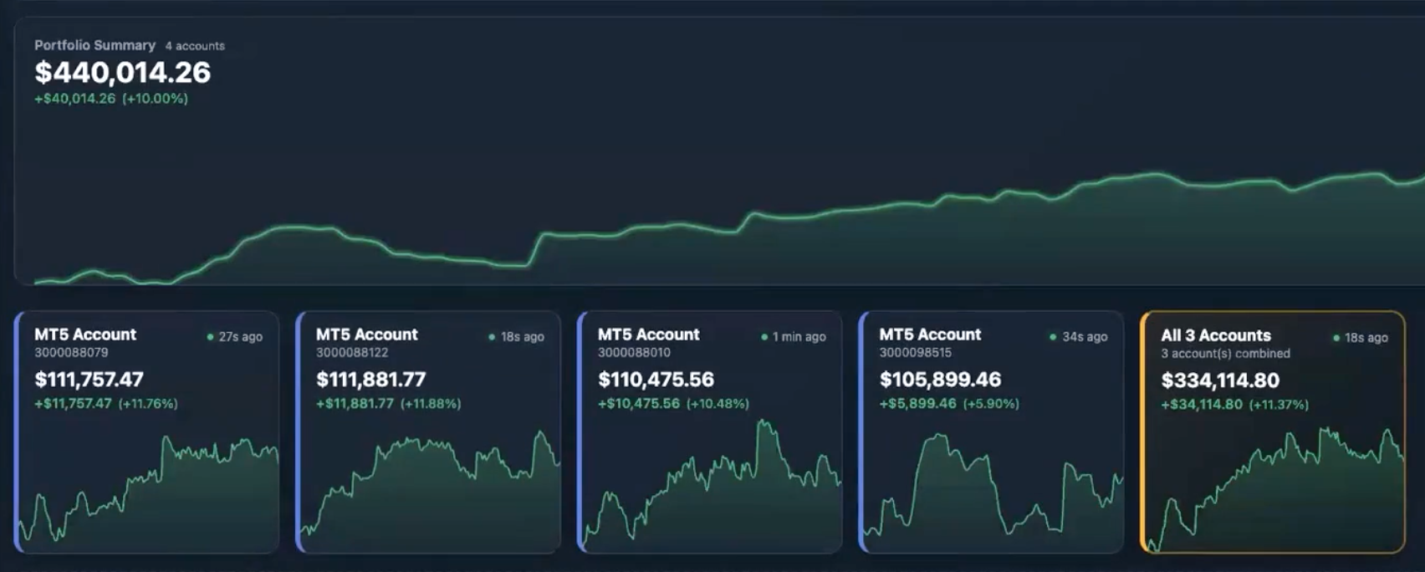
Task: Click the '34s ago' status indicator
Action: pos(1079,337)
